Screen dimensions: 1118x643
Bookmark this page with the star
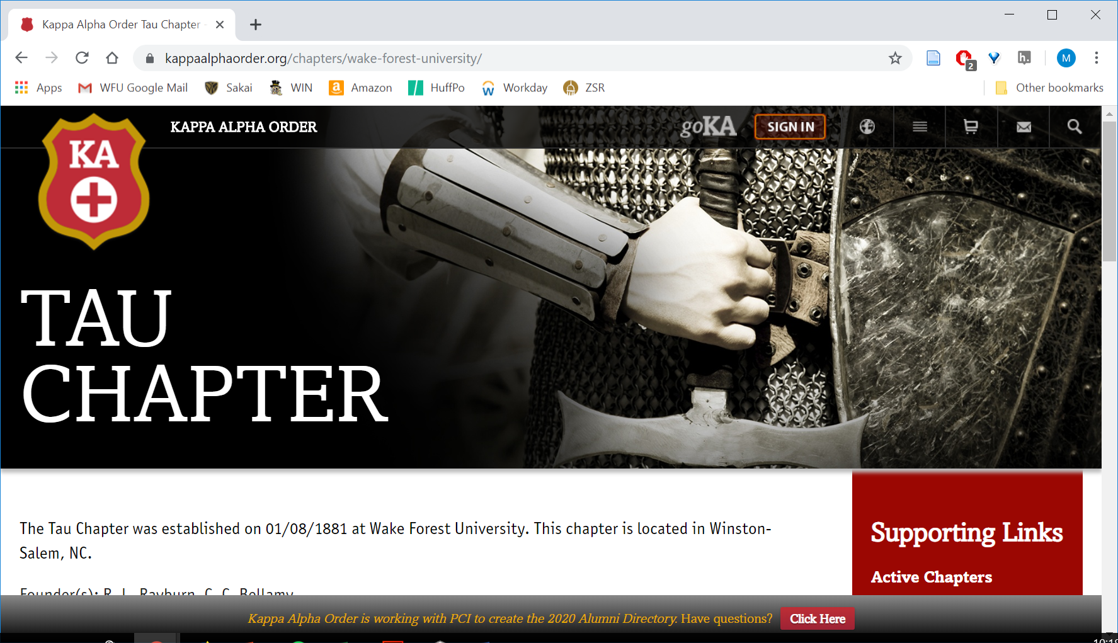coord(895,59)
